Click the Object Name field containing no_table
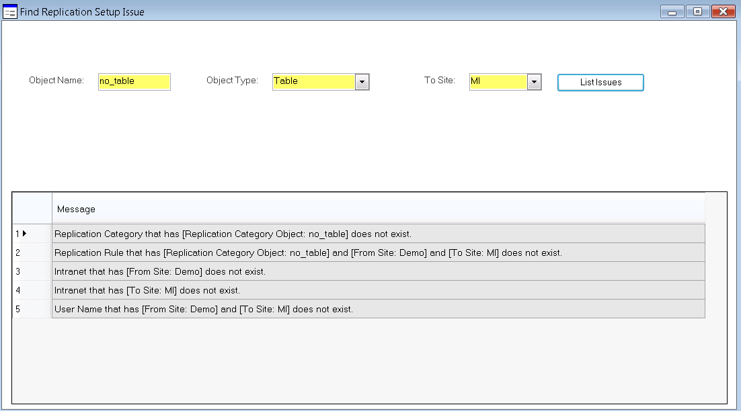741x411 pixels. click(x=134, y=81)
